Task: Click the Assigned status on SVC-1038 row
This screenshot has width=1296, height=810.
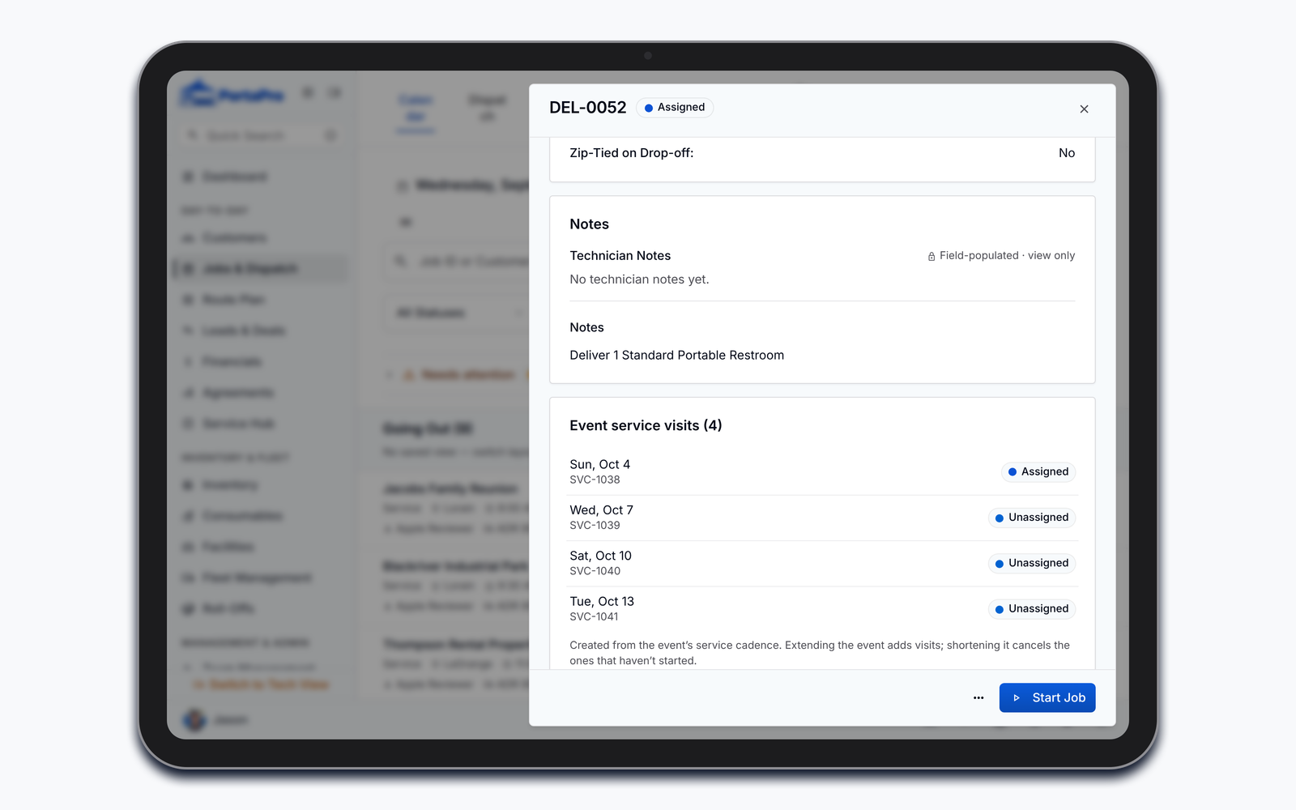Action: click(1038, 471)
